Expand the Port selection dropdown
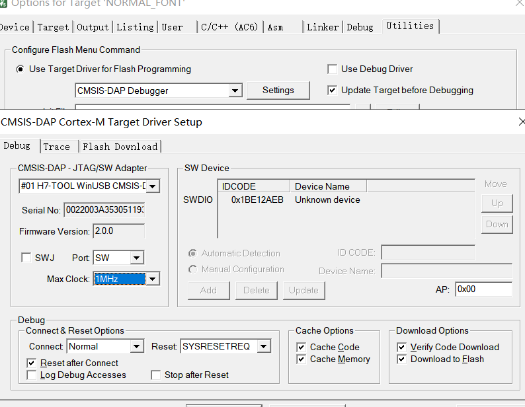Screen dimensions: 525x407 137,258
